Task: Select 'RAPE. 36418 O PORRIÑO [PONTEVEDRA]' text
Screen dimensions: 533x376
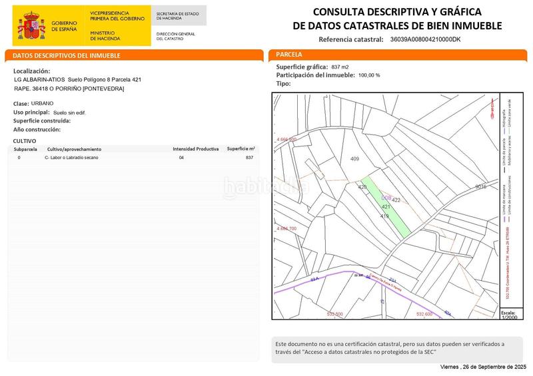Action: coord(69,89)
